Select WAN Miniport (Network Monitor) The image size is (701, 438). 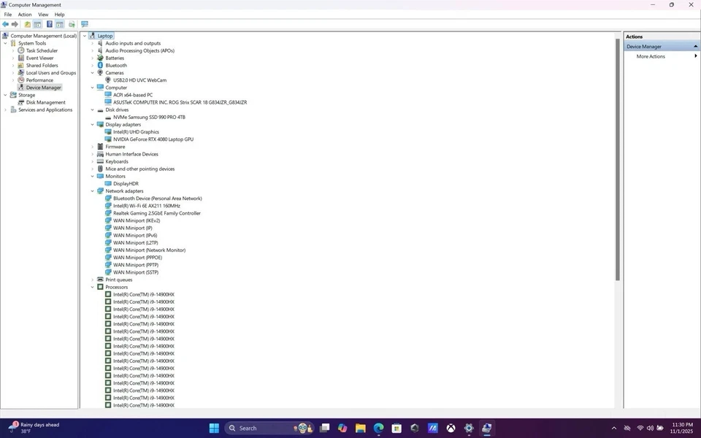pyautogui.click(x=149, y=250)
